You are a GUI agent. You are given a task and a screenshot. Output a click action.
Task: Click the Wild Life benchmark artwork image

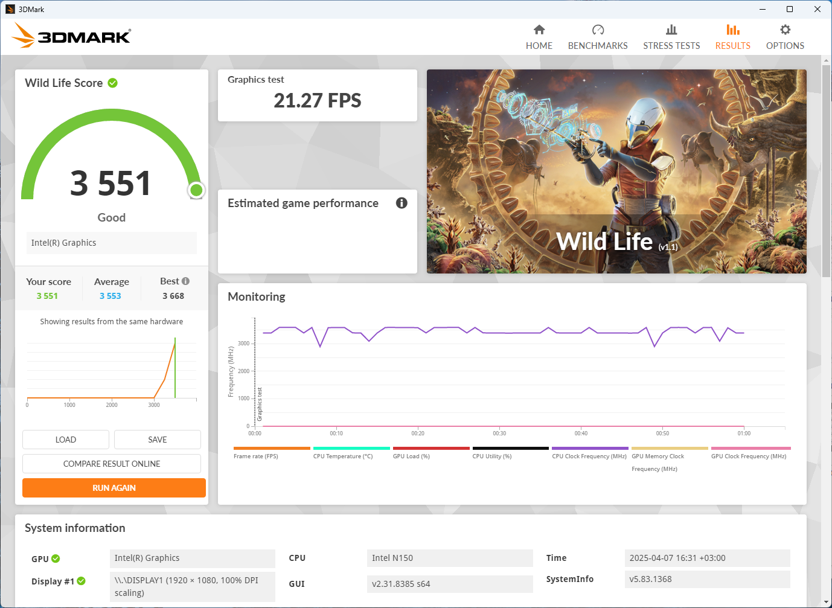click(616, 171)
